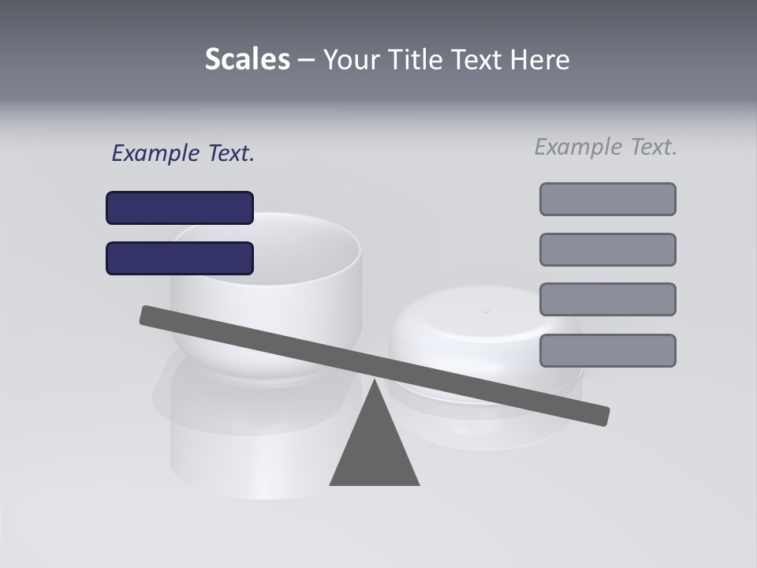Click the second grey bar from top
Image resolution: width=757 pixels, height=568 pixels.
[x=607, y=249]
